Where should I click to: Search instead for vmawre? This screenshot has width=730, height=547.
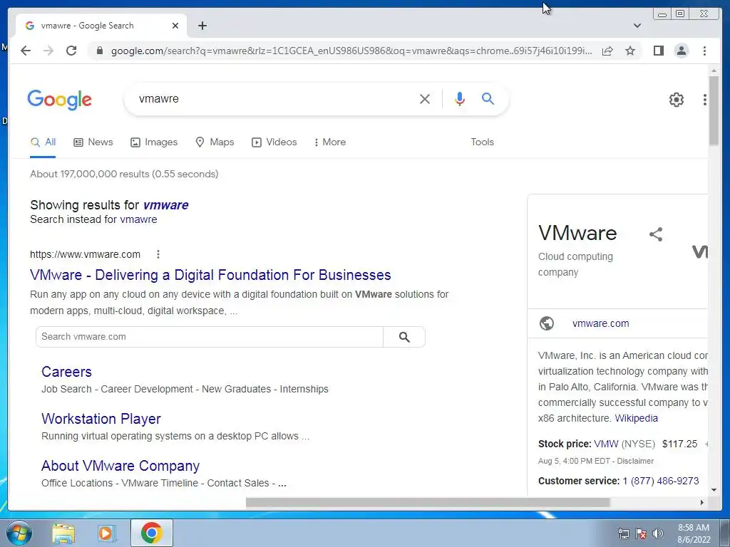click(x=138, y=219)
